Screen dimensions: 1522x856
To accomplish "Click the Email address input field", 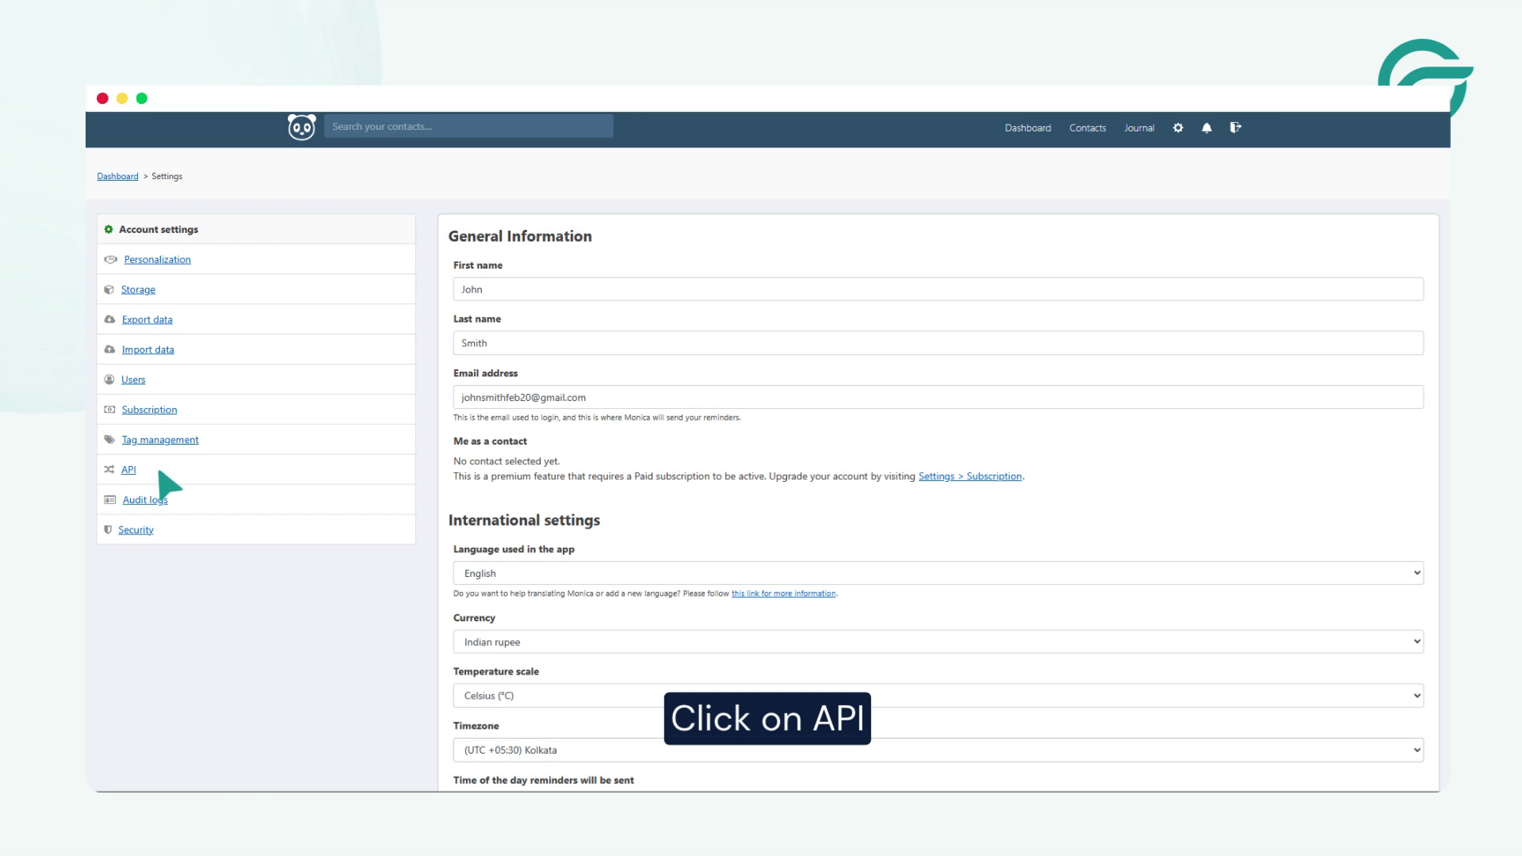I will pos(938,397).
